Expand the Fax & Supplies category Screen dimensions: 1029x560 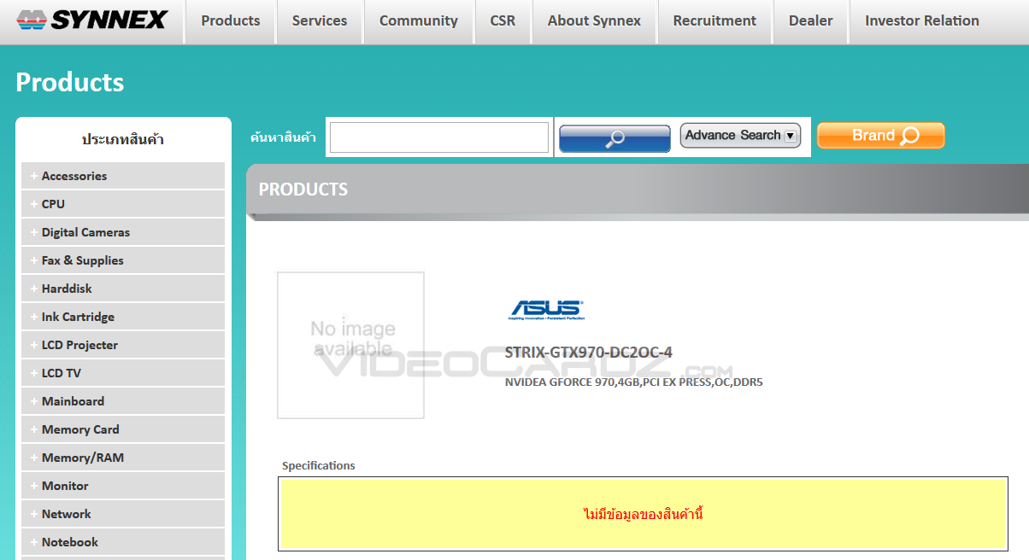pos(123,260)
